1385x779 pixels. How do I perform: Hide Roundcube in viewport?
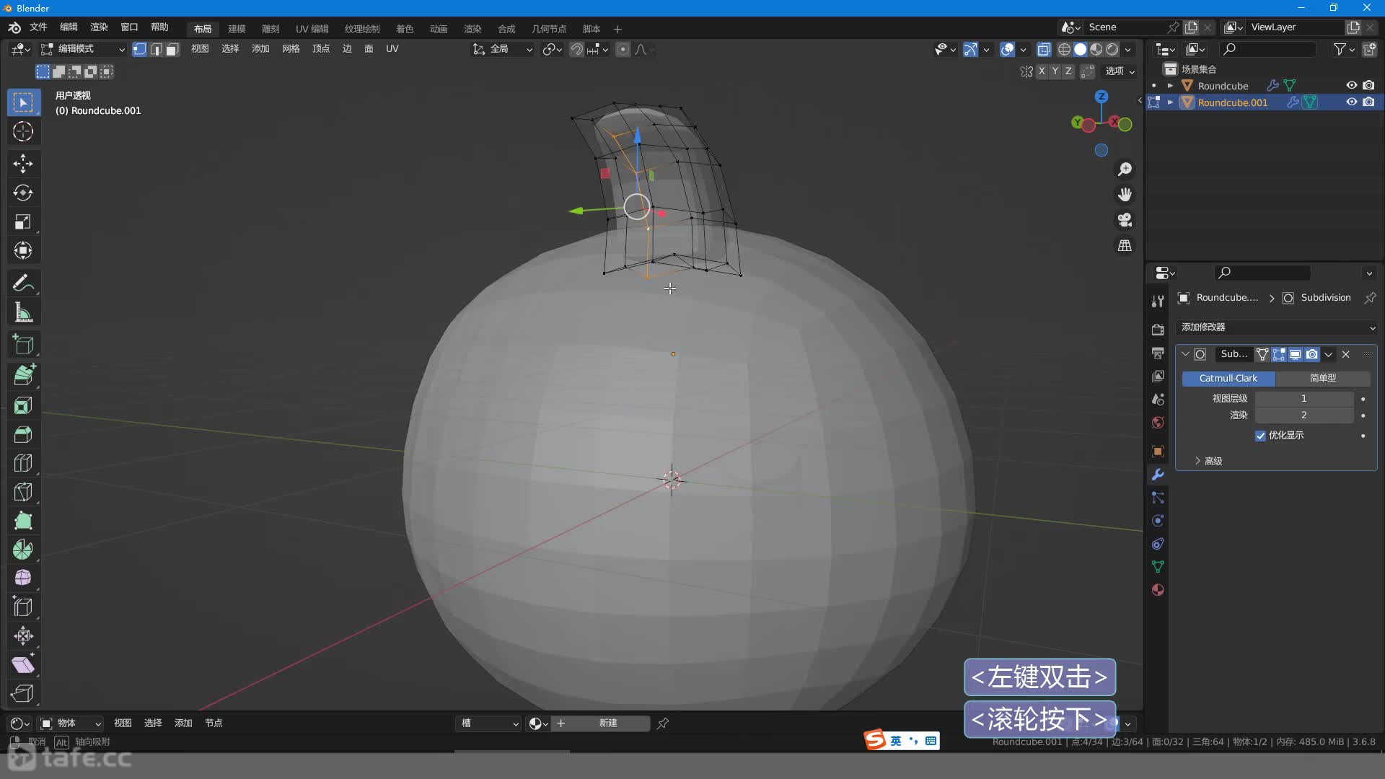pos(1351,85)
